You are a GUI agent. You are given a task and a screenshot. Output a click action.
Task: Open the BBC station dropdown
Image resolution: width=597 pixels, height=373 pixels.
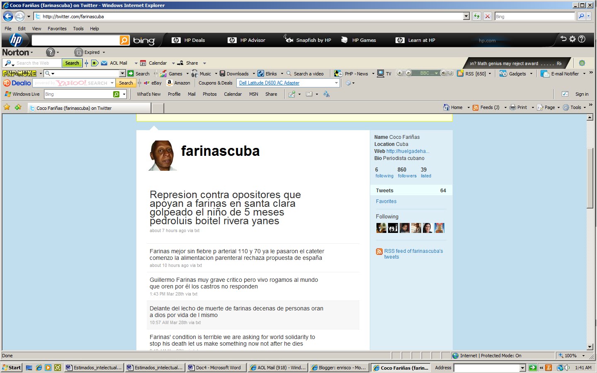(x=436, y=73)
